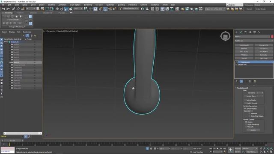Open the Customize menu
This screenshot has width=274, height=154.
point(110,5)
